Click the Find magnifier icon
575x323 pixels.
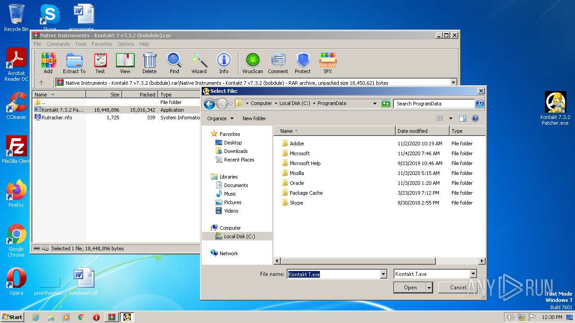click(x=174, y=63)
